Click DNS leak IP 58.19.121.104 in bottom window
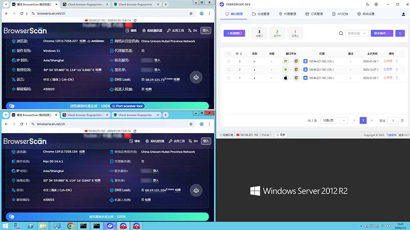The height and width of the screenshot is (230, 410). 155,190
